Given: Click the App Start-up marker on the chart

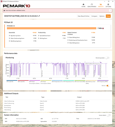Looking at the screenshot, I should click(42, 74).
